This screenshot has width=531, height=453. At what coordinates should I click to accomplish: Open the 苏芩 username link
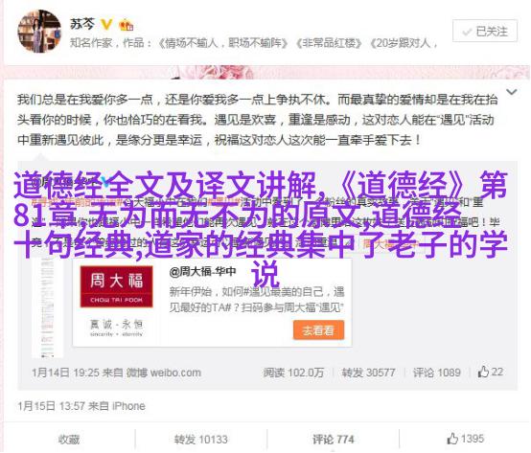click(82, 24)
